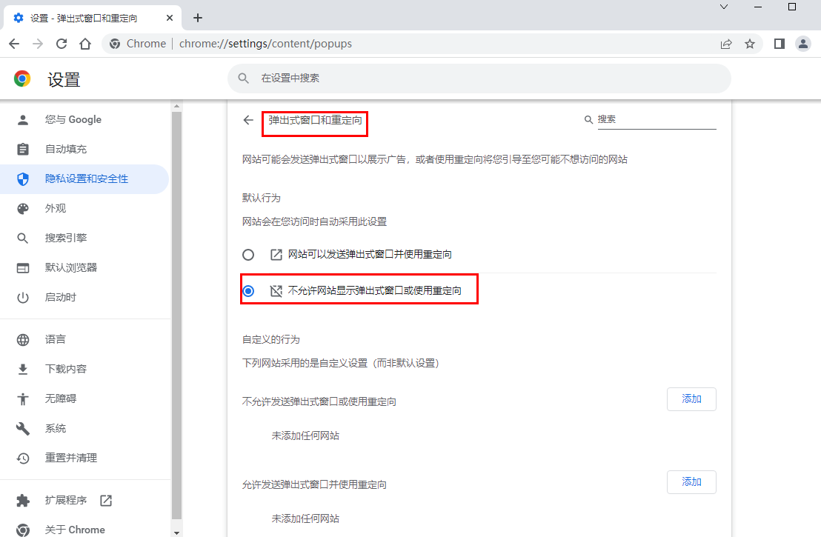Screen dimensions: 821x537
Task: Open 默认浏览器 settings
Action: (84, 267)
